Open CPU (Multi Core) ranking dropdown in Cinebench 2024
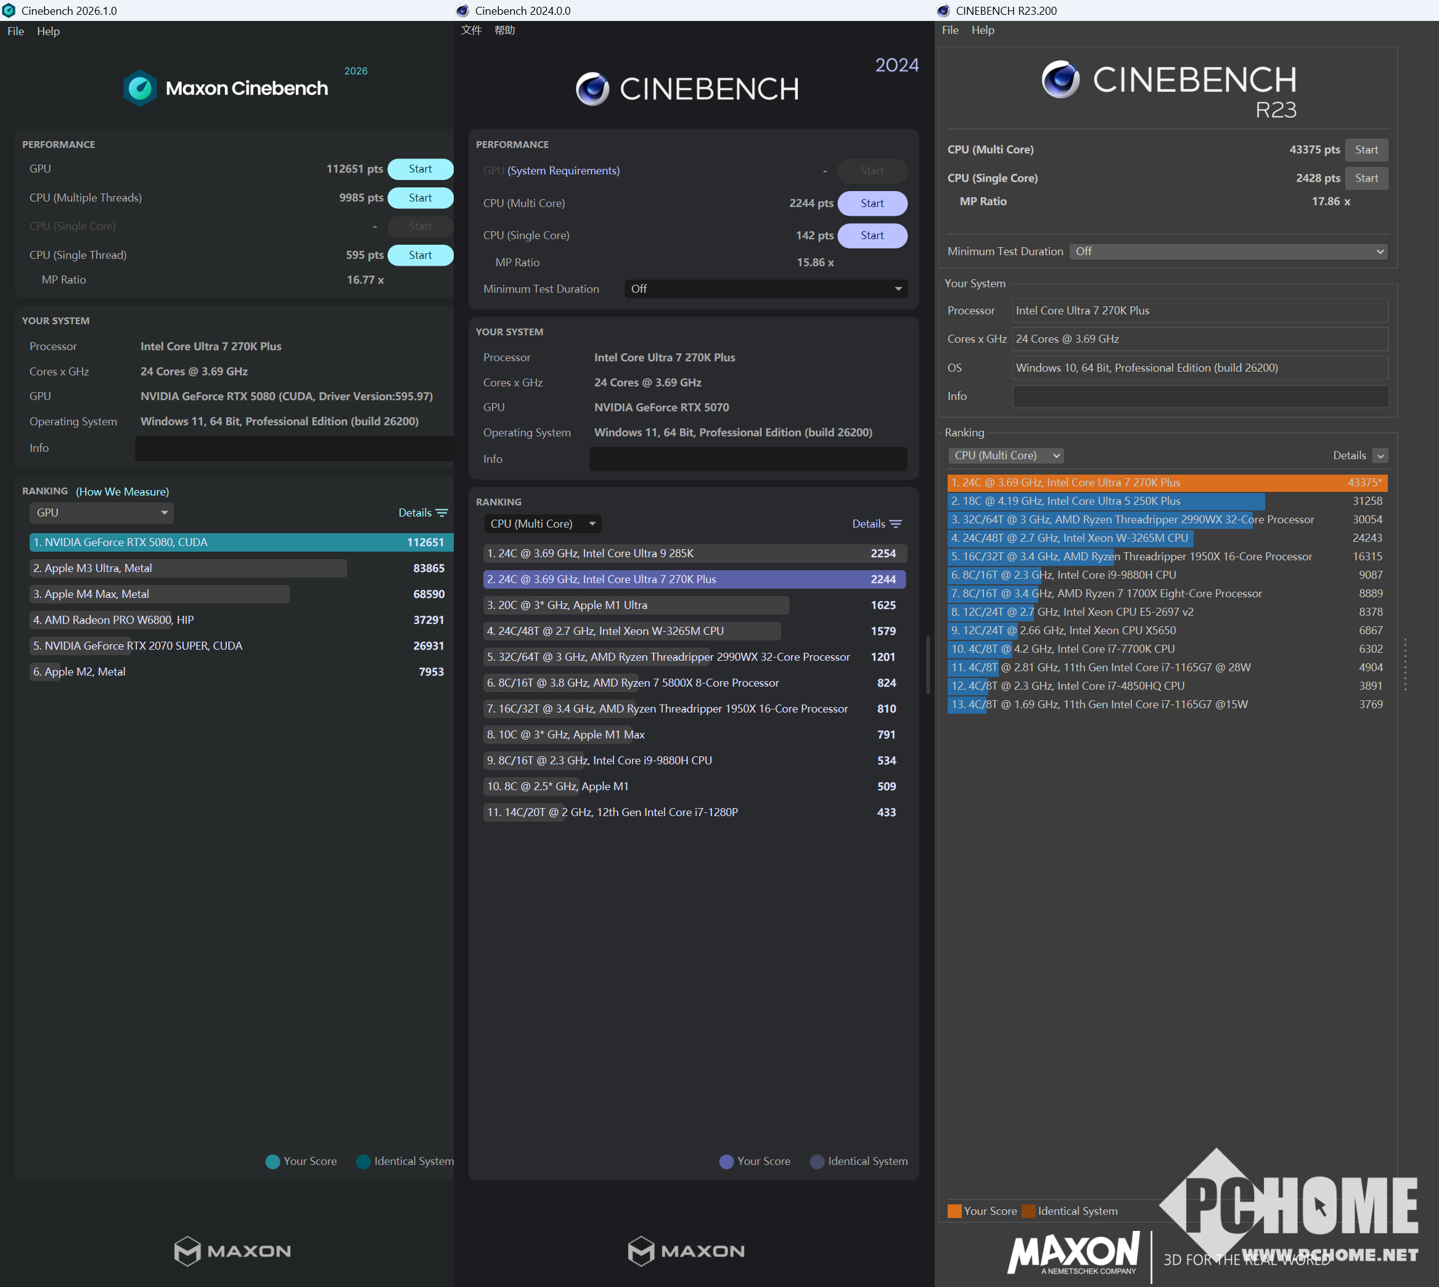 pyautogui.click(x=543, y=524)
